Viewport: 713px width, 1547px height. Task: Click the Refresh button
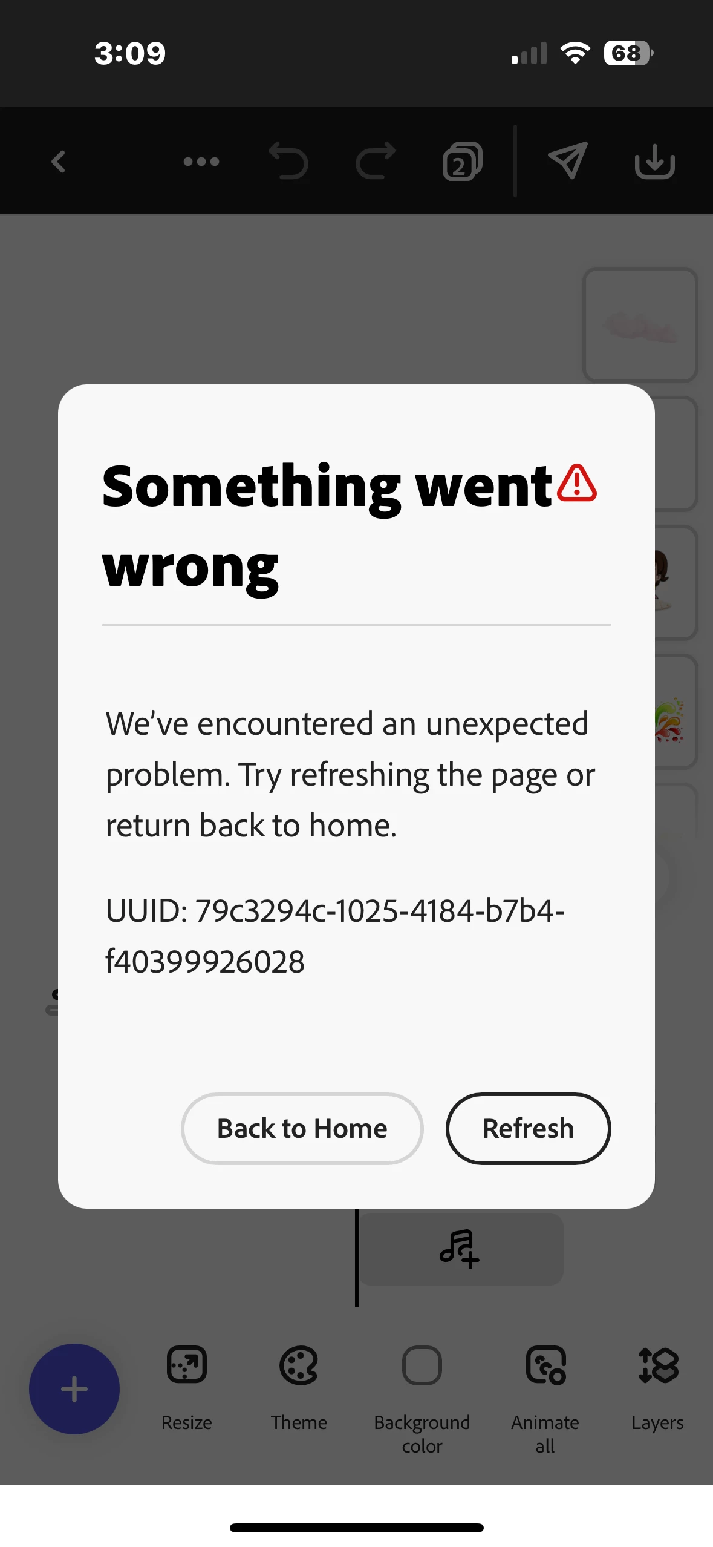tap(529, 1128)
